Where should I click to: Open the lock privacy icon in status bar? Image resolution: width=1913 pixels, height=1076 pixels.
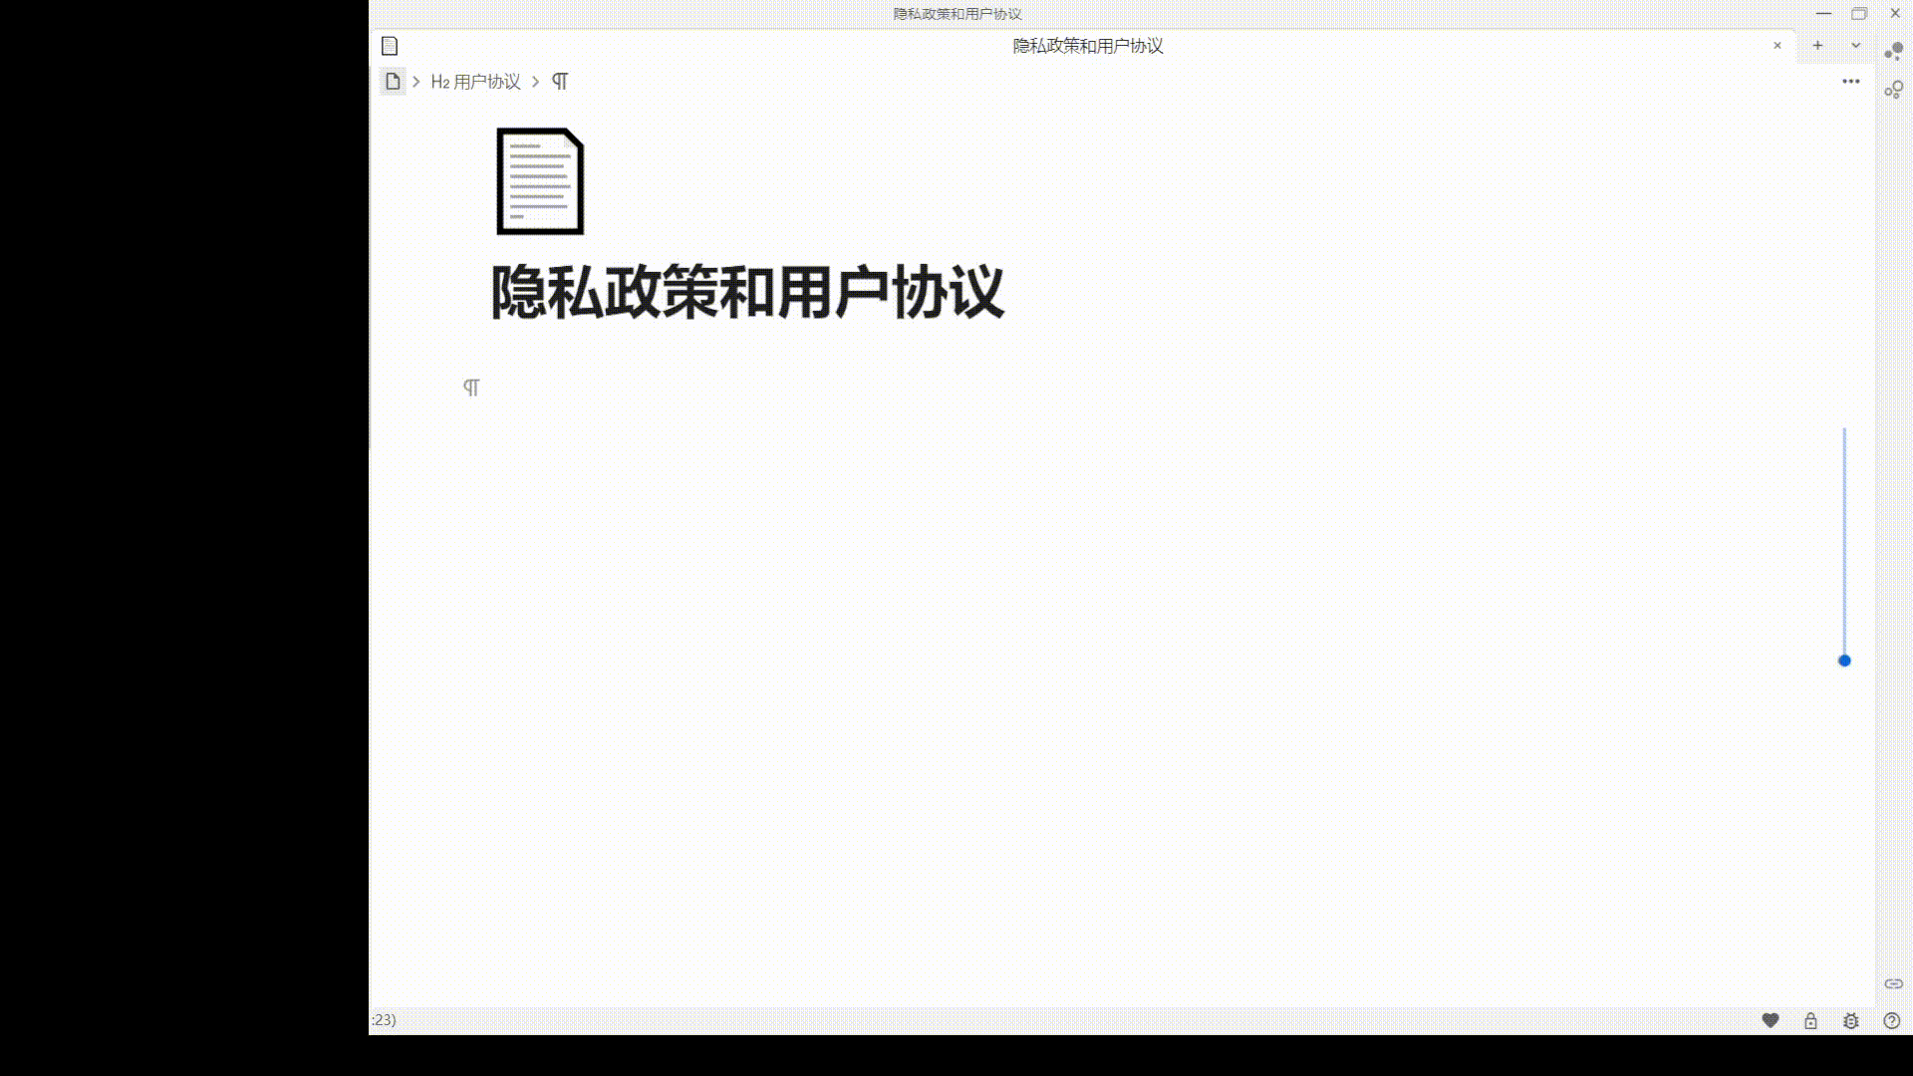pyautogui.click(x=1810, y=1020)
